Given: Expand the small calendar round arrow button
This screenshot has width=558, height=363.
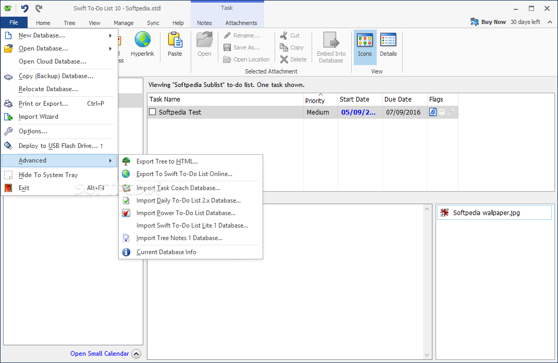Looking at the screenshot, I should pos(137,354).
